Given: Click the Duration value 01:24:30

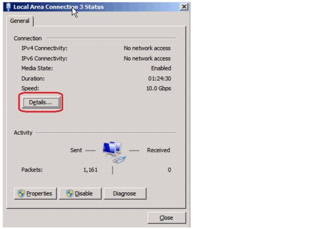Looking at the screenshot, I should pyautogui.click(x=160, y=79).
